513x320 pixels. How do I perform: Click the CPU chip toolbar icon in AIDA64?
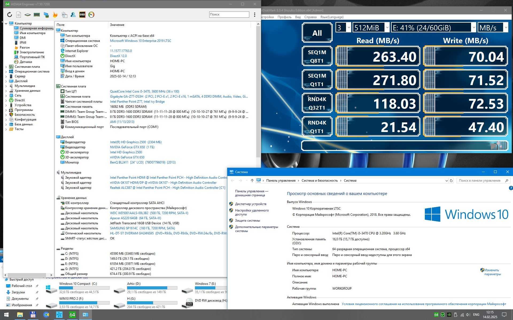[x=28, y=15]
